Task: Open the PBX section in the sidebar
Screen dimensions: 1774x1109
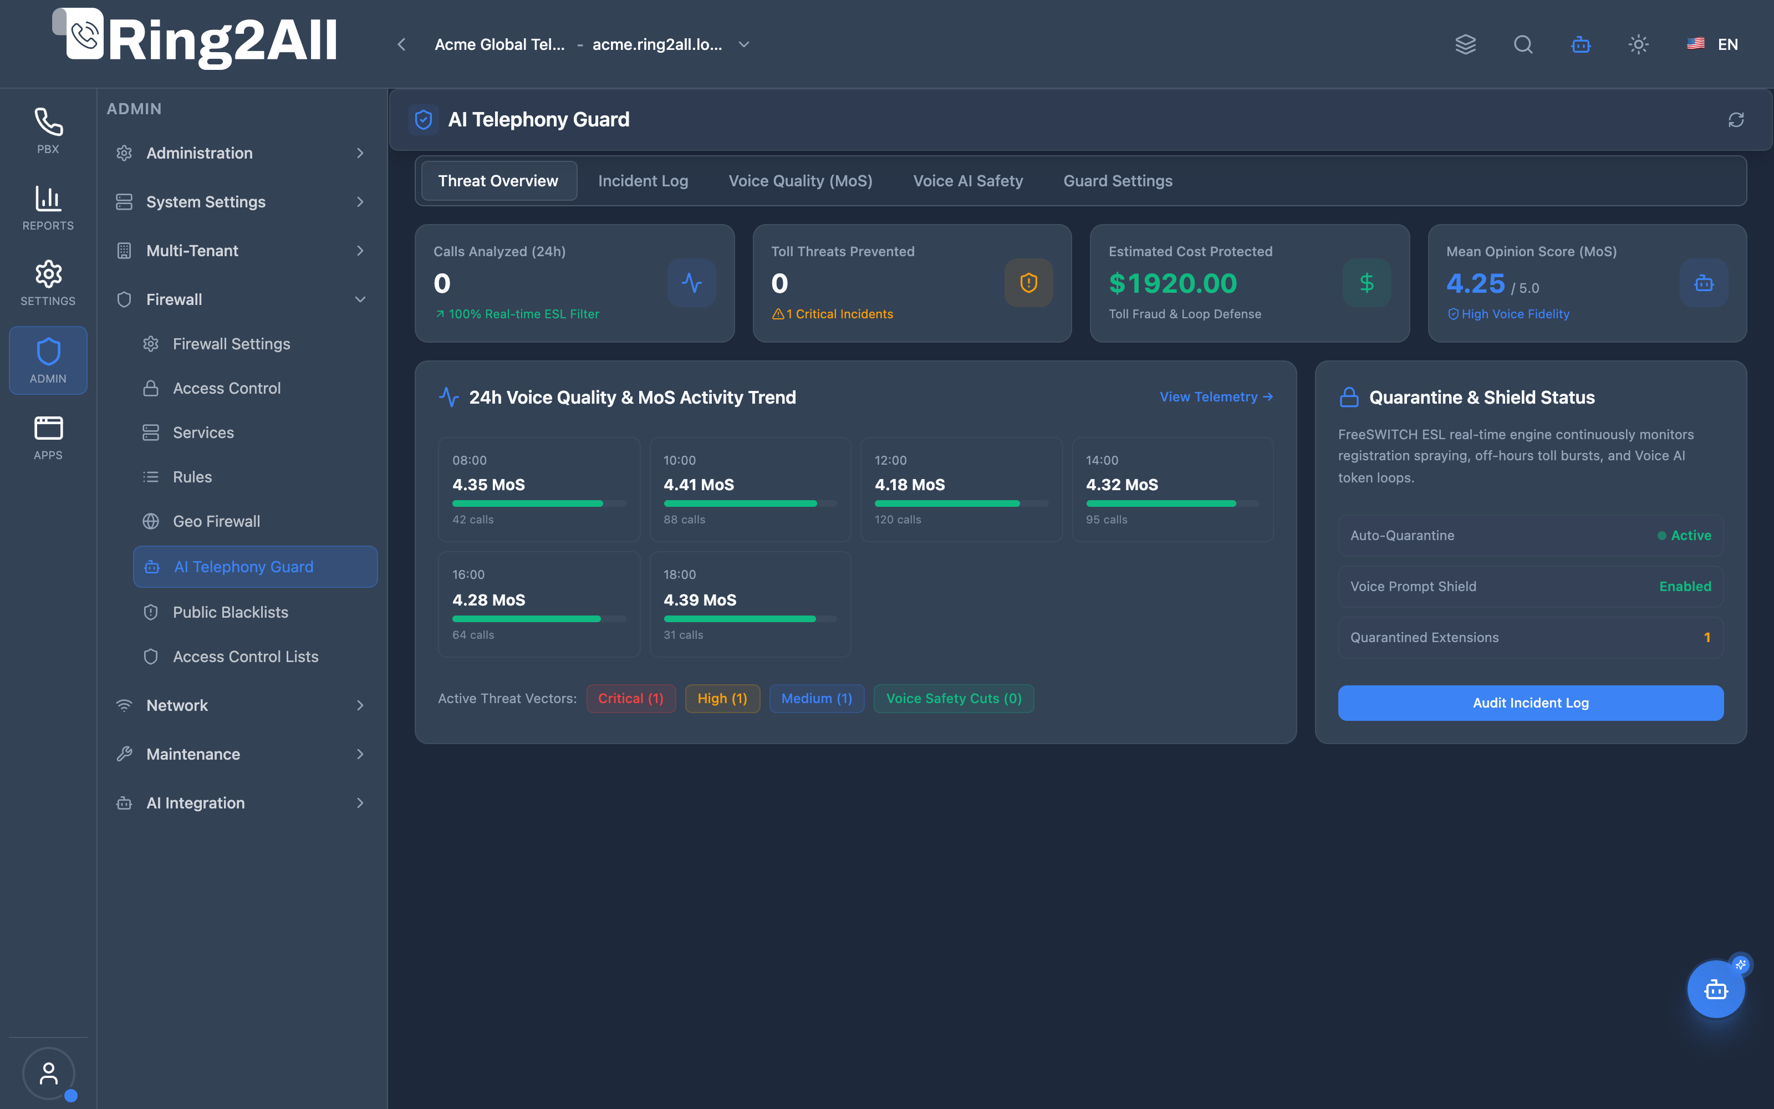Action: (x=48, y=131)
